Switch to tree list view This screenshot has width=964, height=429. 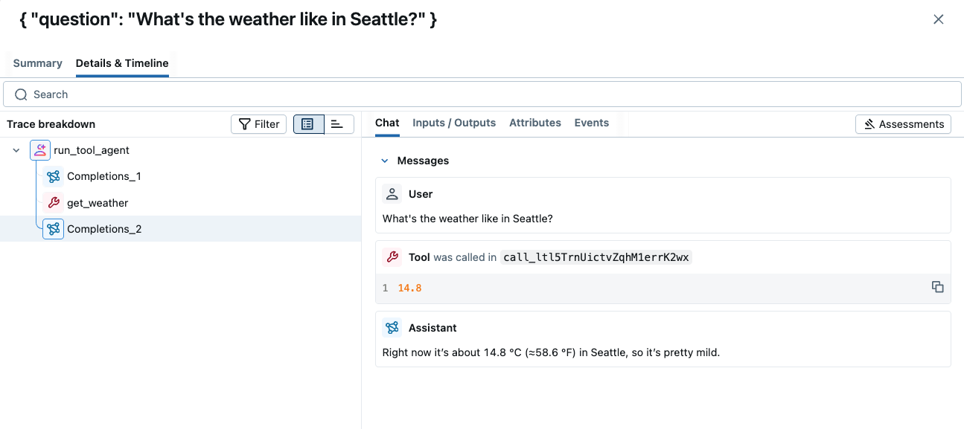pyautogui.click(x=308, y=124)
